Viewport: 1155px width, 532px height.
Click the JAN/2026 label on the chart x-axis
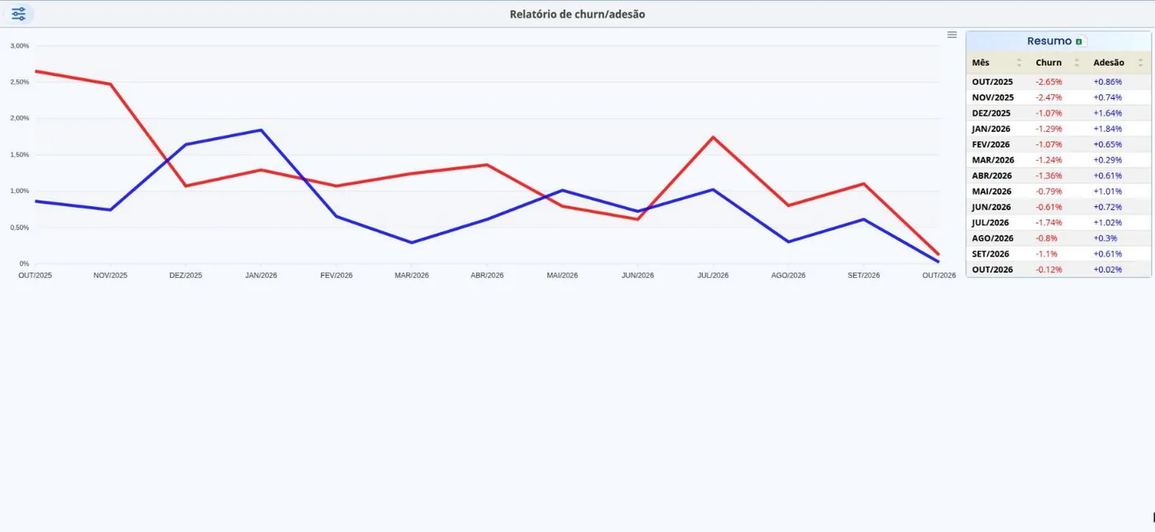pyautogui.click(x=261, y=275)
